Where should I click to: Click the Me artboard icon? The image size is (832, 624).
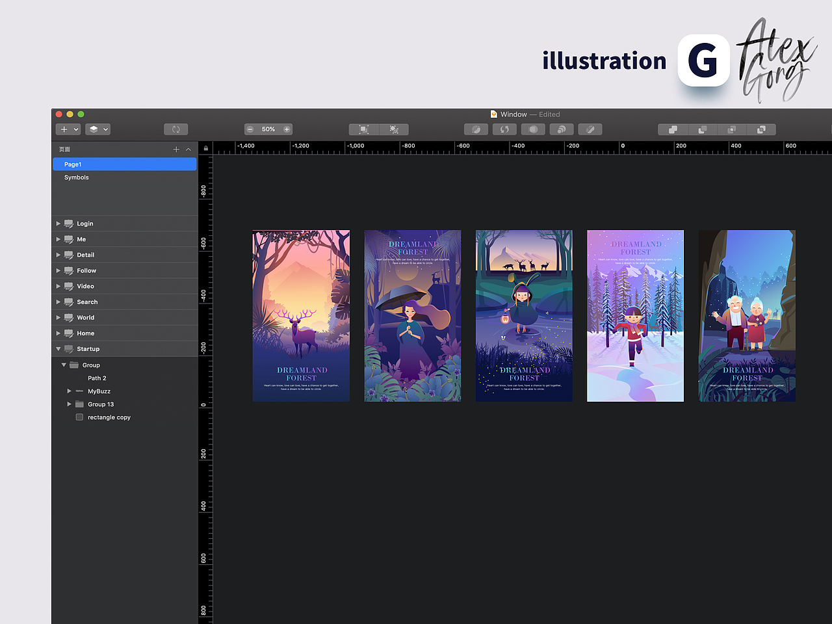click(x=68, y=239)
